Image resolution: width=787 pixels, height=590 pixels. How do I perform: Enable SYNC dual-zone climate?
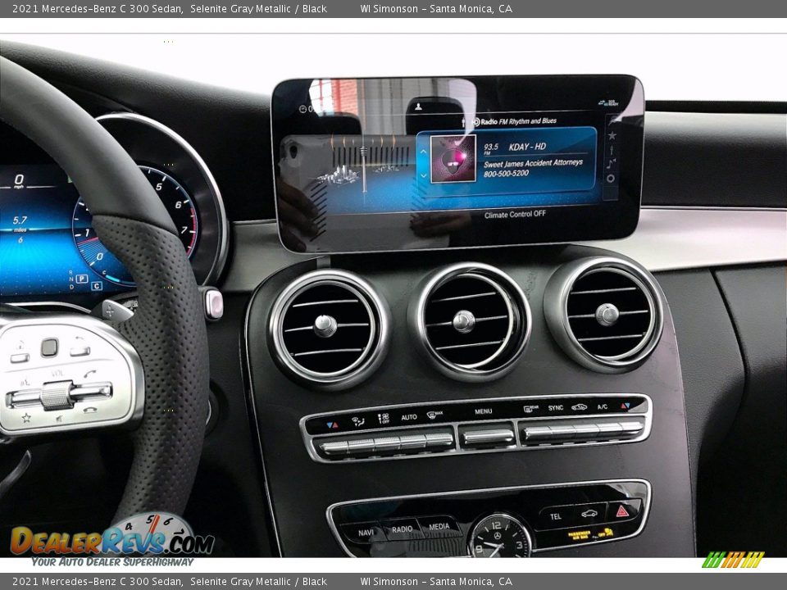555,408
